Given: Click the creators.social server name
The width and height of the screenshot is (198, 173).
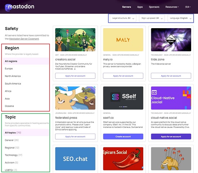Looking at the screenshot, I should (x=65, y=59).
